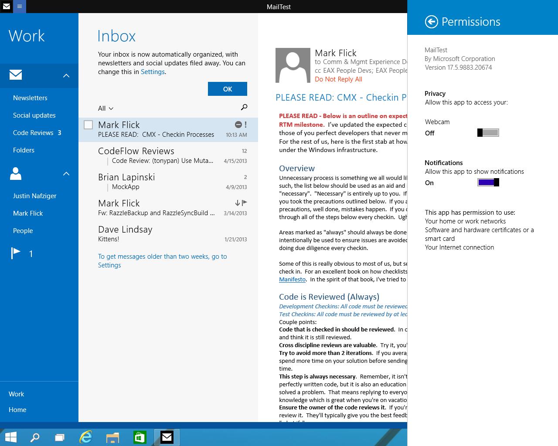This screenshot has width=558, height=446.
Task: Open the Newsletters folder
Action: coord(30,98)
